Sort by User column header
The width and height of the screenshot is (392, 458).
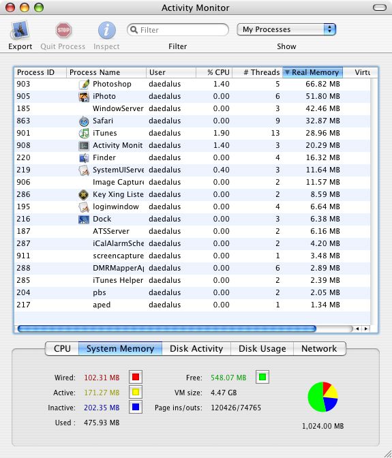(x=171, y=72)
